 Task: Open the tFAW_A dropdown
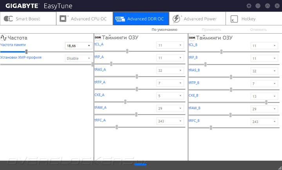tap(170, 108)
